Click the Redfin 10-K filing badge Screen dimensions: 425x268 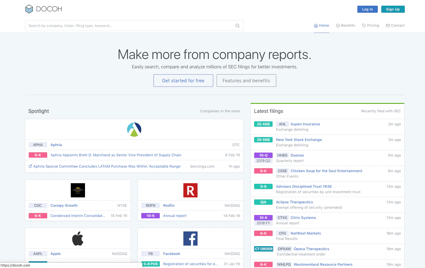151,216
